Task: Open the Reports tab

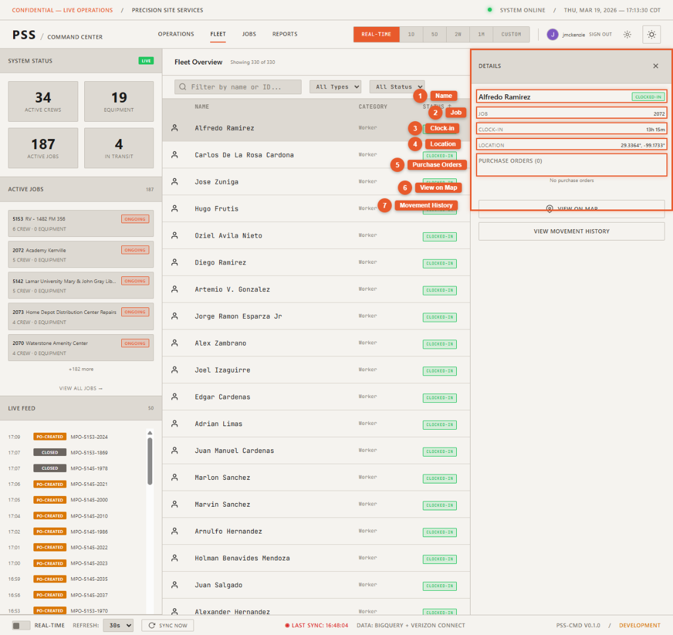Action: pyautogui.click(x=285, y=35)
